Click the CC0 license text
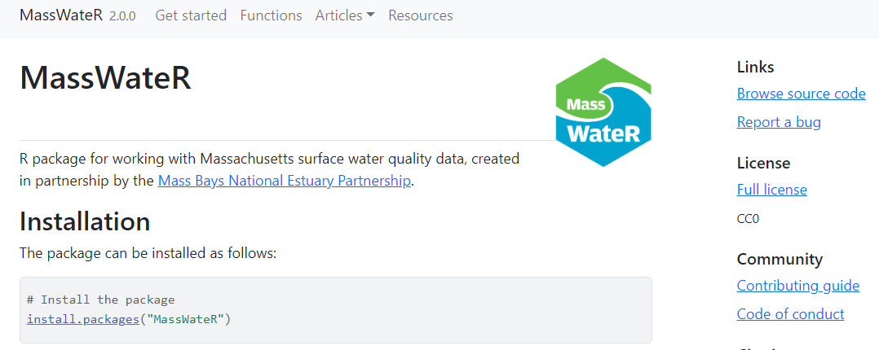This screenshot has height=350, width=879. [x=748, y=219]
